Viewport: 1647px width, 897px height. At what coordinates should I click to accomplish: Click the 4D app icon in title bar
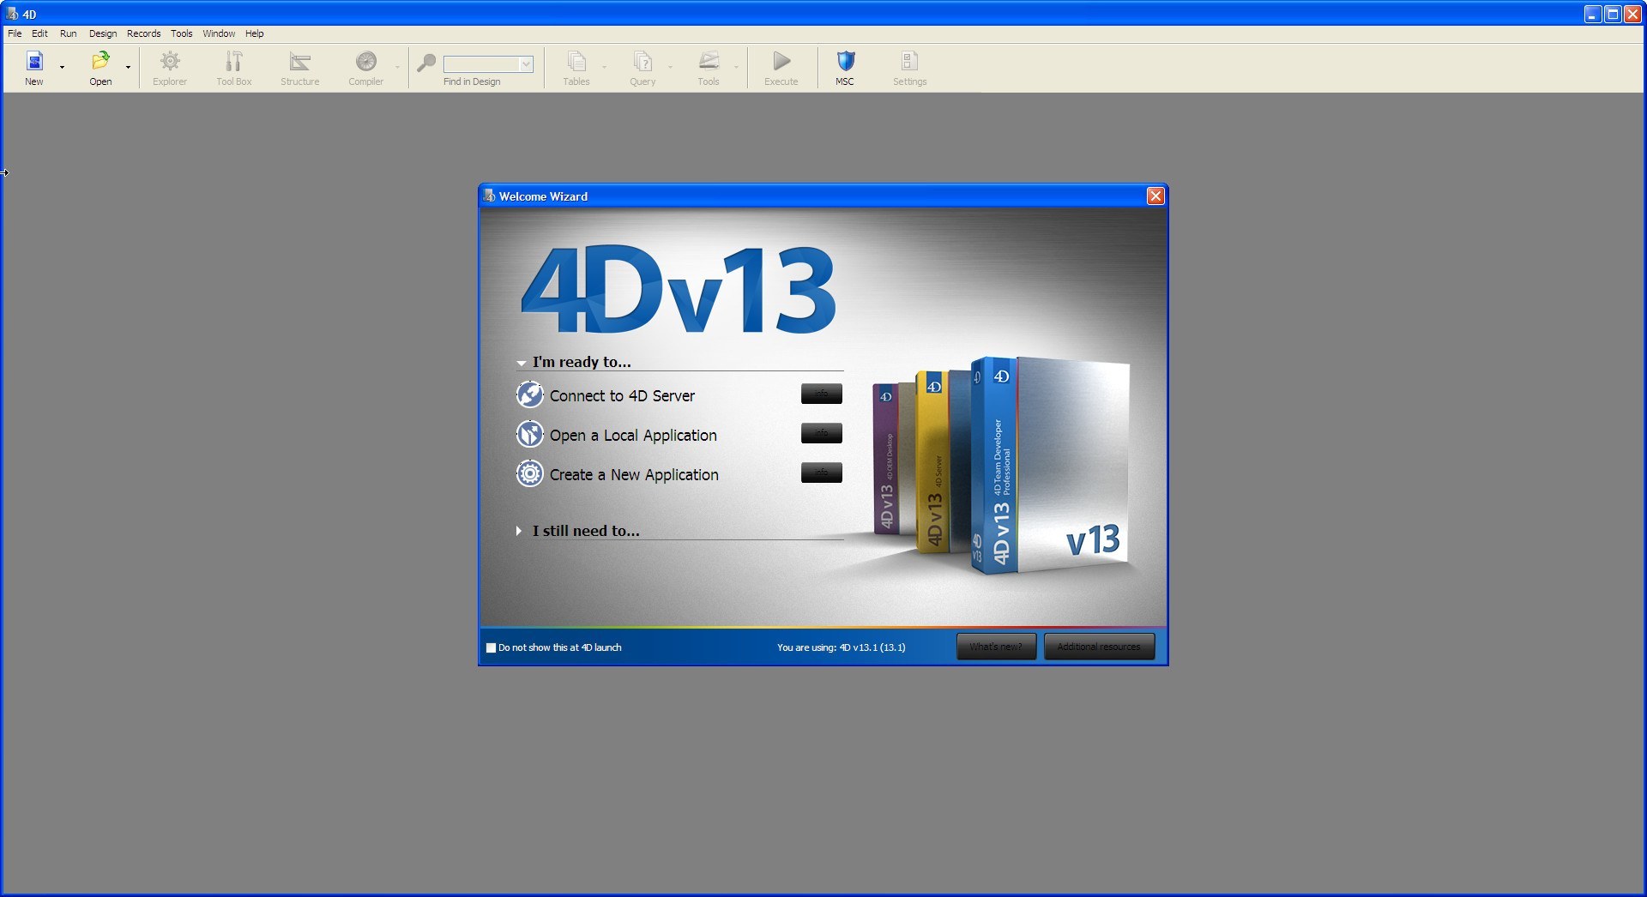(12, 14)
